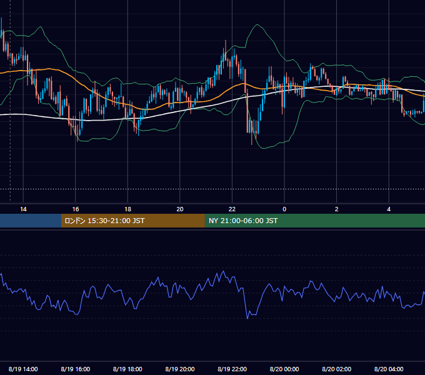Screen dimensions: 425x375
Task: Select the NY 21:00-06:00 JST session bar
Action: pyautogui.click(x=314, y=221)
